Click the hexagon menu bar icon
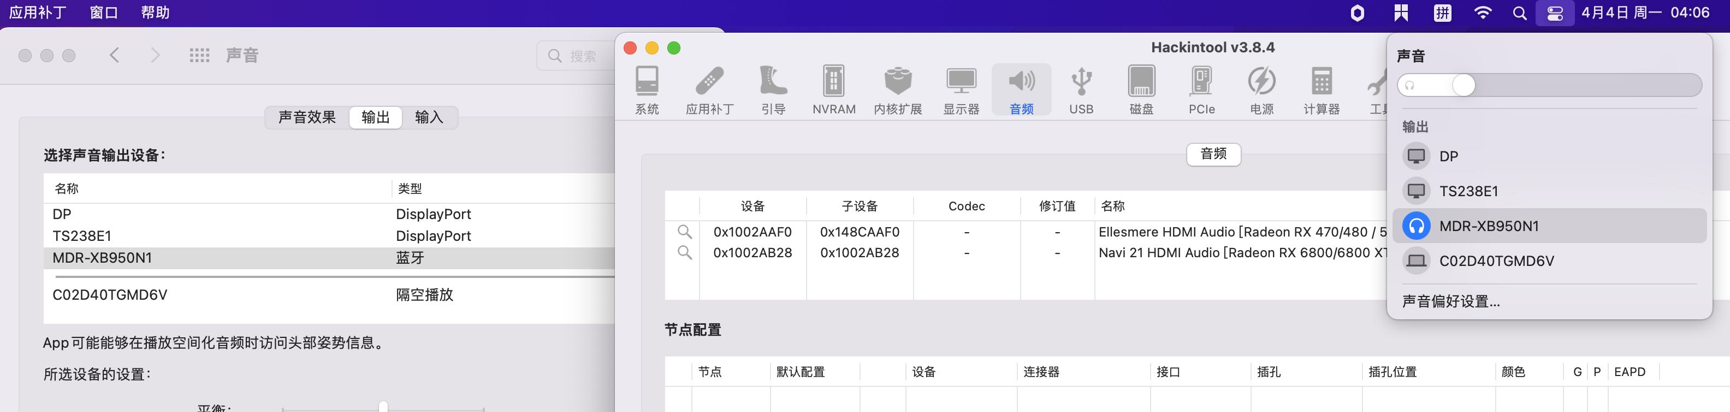Image resolution: width=1730 pixels, height=412 pixels. (1357, 13)
